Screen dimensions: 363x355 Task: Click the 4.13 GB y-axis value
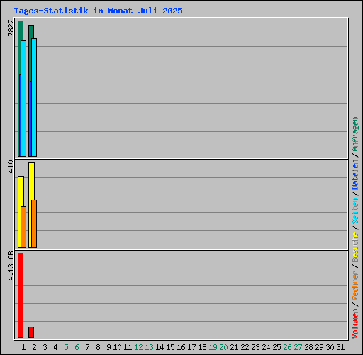[11, 266]
